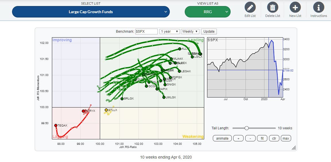Image resolution: width=331 pixels, height=162 pixels.
Task: Expand the Large Cap Growth Funds list dropdown
Action: [91, 12]
